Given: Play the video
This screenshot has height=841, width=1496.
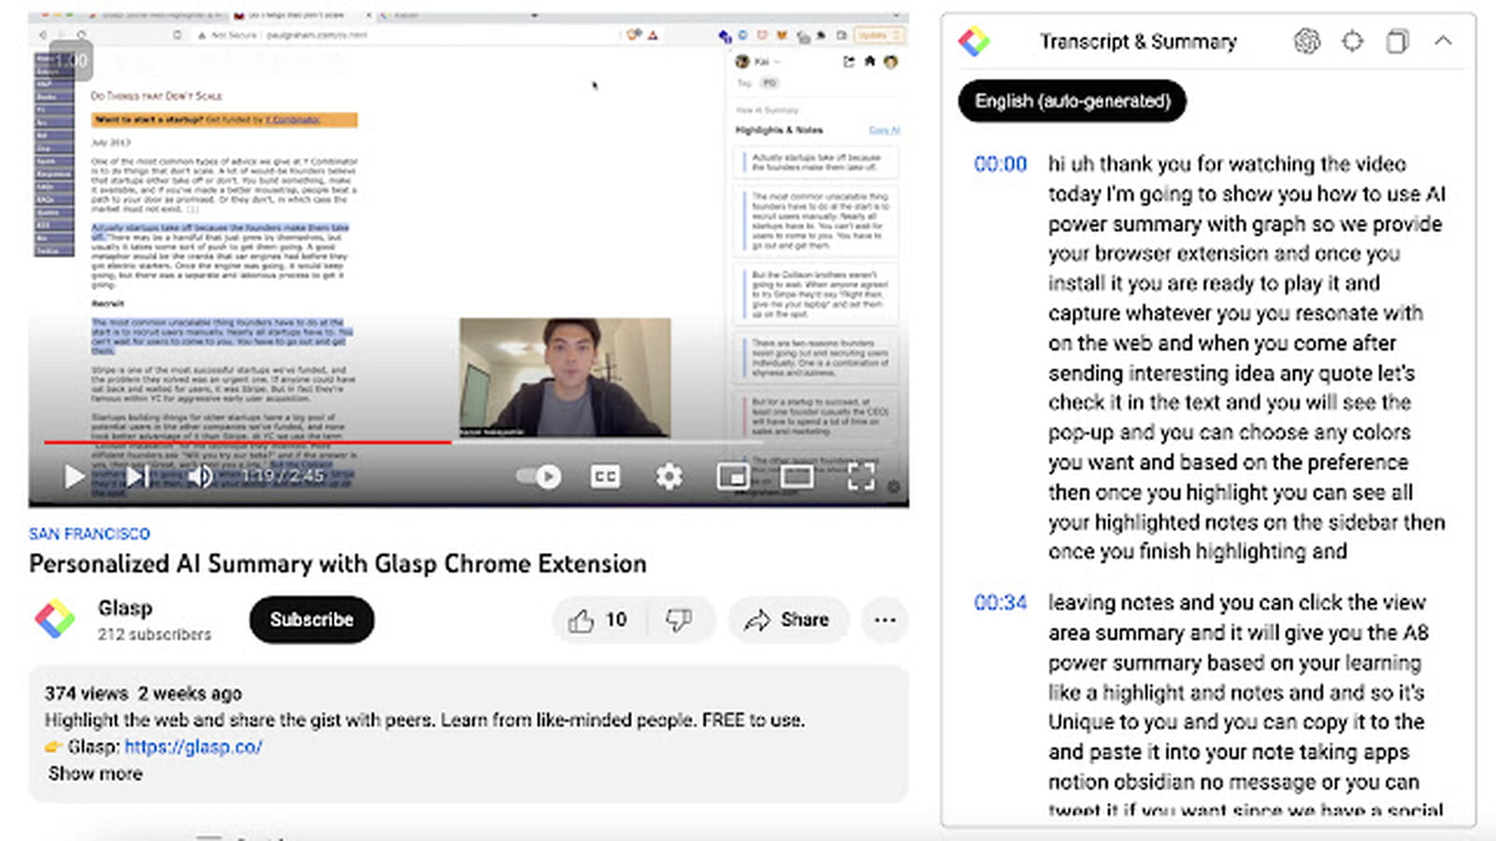Looking at the screenshot, I should click(x=74, y=477).
